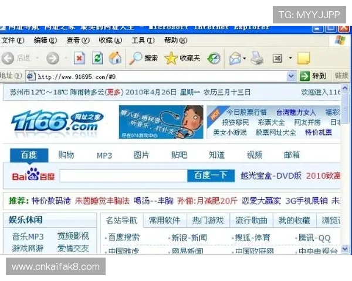Click the Edit page icon in toolbar
The width and height of the screenshot is (352, 281).
(277, 59)
